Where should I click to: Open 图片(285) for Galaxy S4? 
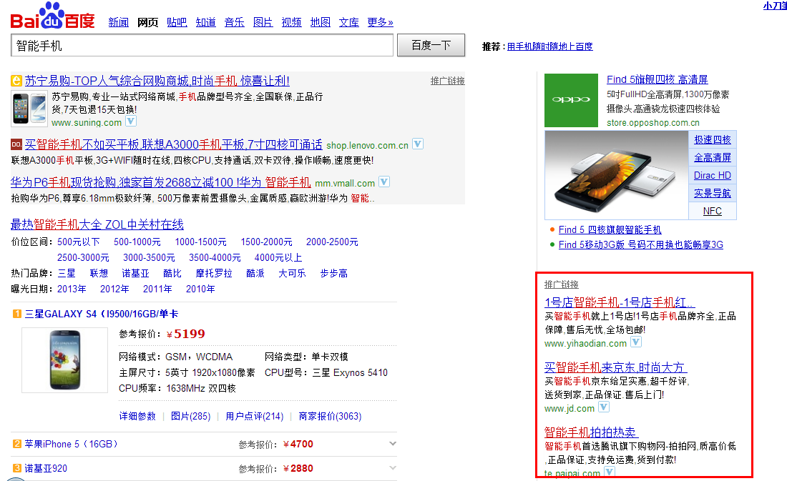tap(191, 416)
